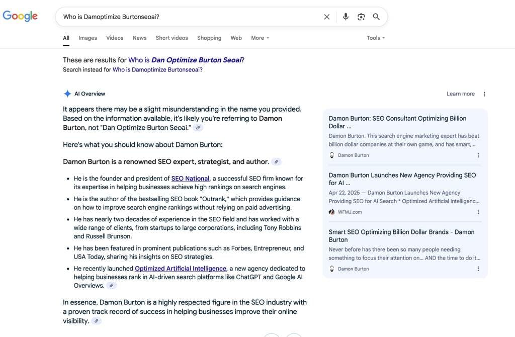Select the News tab
Viewport: 515px width, 337px height.
(x=139, y=38)
